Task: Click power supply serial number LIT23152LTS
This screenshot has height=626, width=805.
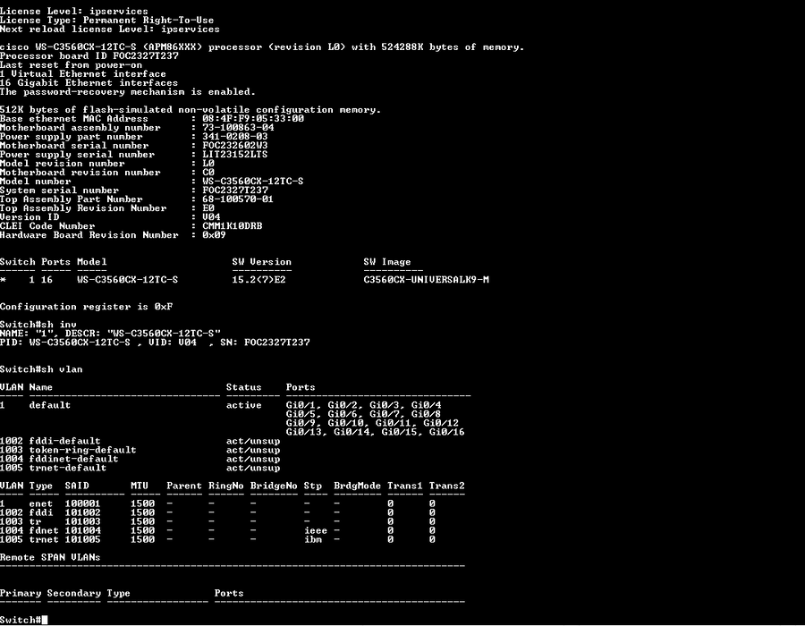Action: pyautogui.click(x=235, y=155)
